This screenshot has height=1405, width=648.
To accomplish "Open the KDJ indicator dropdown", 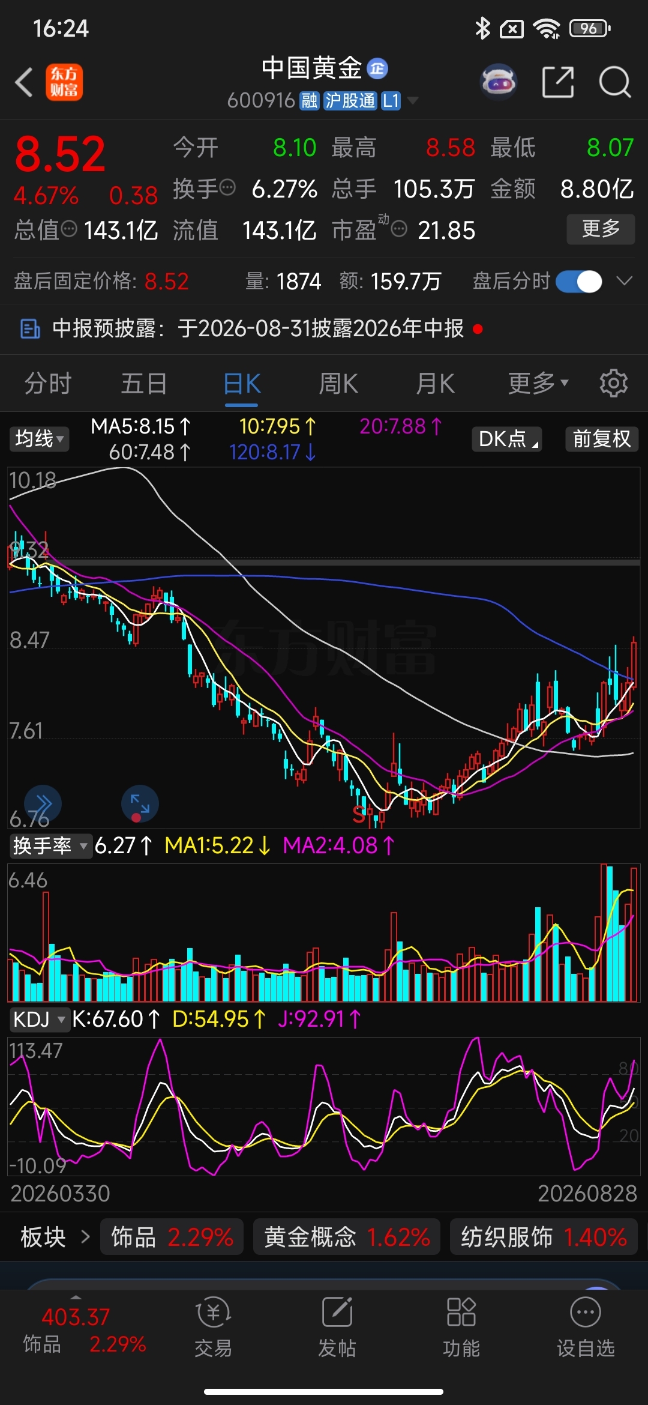I will click(39, 1019).
